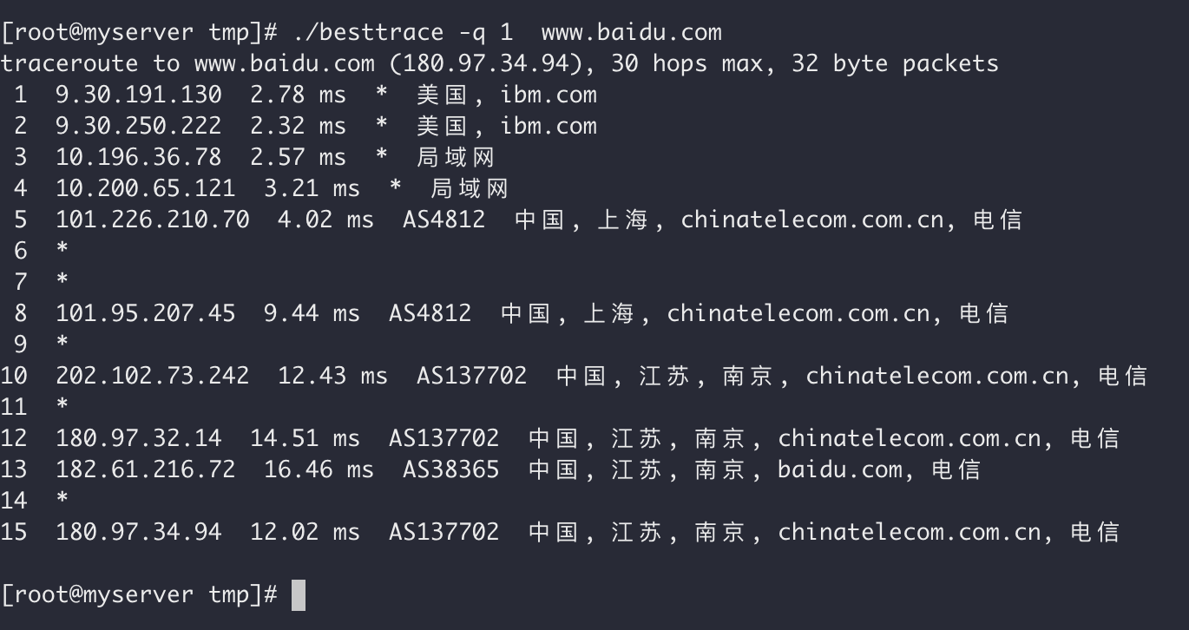Click latency value 16.46 ms
The image size is (1189, 630).
click(319, 469)
